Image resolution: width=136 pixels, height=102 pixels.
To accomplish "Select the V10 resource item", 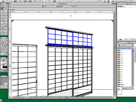I will click(x=122, y=53).
